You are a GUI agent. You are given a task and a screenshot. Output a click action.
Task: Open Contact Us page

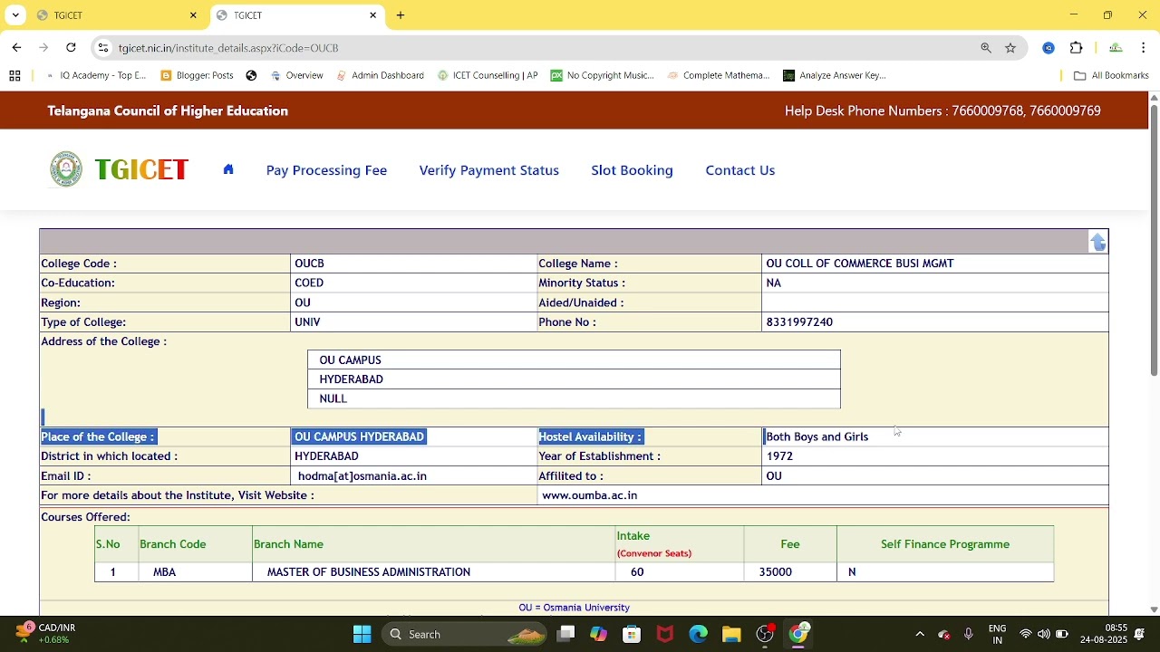coord(739,170)
